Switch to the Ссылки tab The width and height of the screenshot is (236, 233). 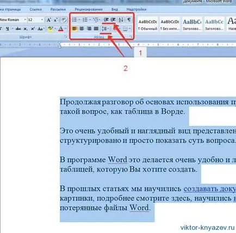tap(35, 9)
